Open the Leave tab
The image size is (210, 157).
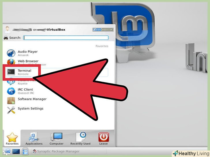pyautogui.click(x=104, y=139)
